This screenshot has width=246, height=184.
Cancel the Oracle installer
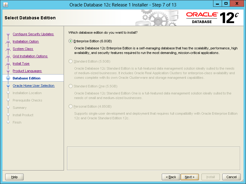coord(232,177)
